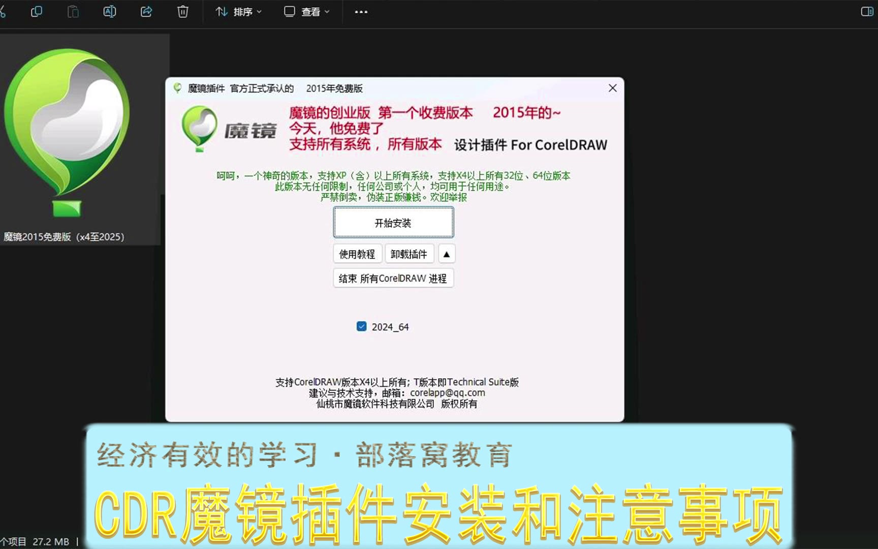Click the file name 魔镜2015免费版（x4至2025）
The image size is (878, 549).
pyautogui.click(x=64, y=237)
